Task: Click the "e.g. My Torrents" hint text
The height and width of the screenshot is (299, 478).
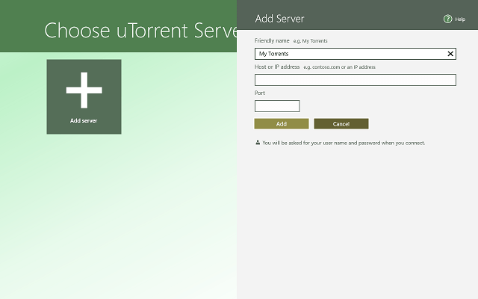Action: pyautogui.click(x=311, y=41)
